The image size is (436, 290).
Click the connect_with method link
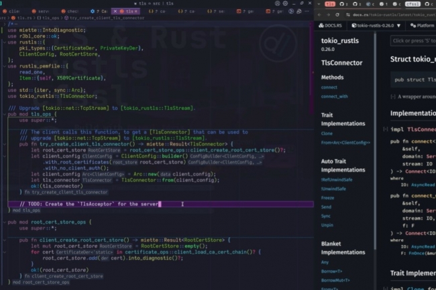point(334,96)
